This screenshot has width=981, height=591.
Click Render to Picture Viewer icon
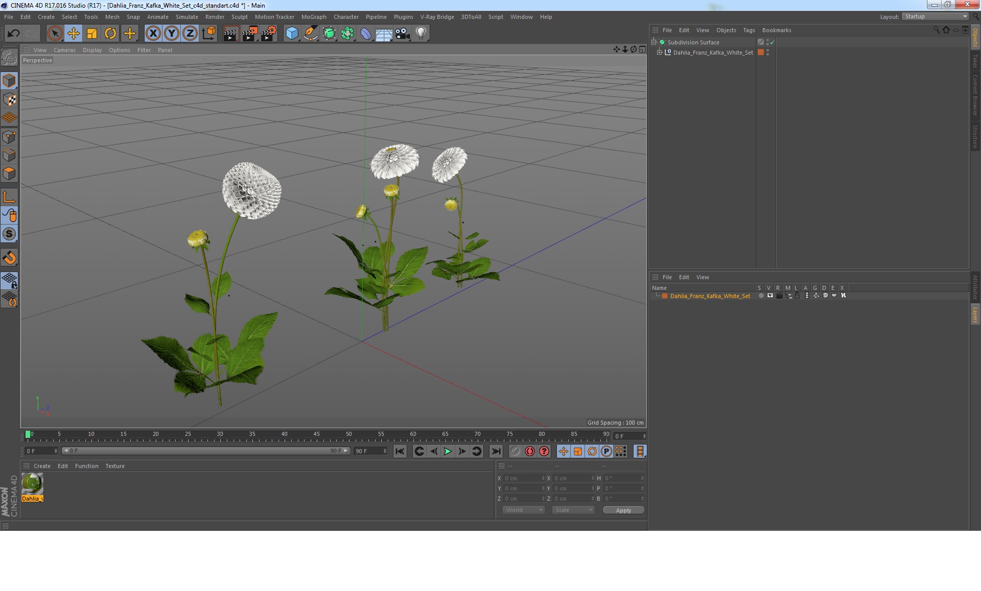(x=250, y=34)
